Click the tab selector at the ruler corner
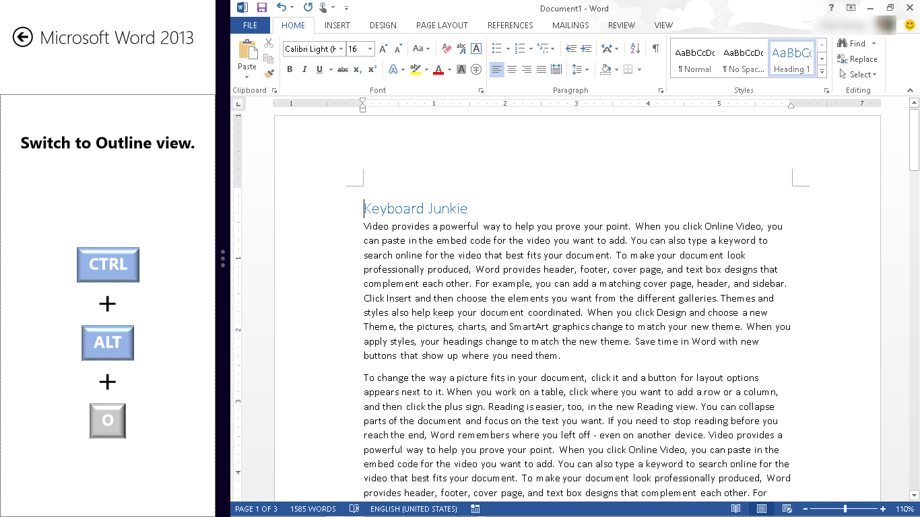 click(x=238, y=104)
